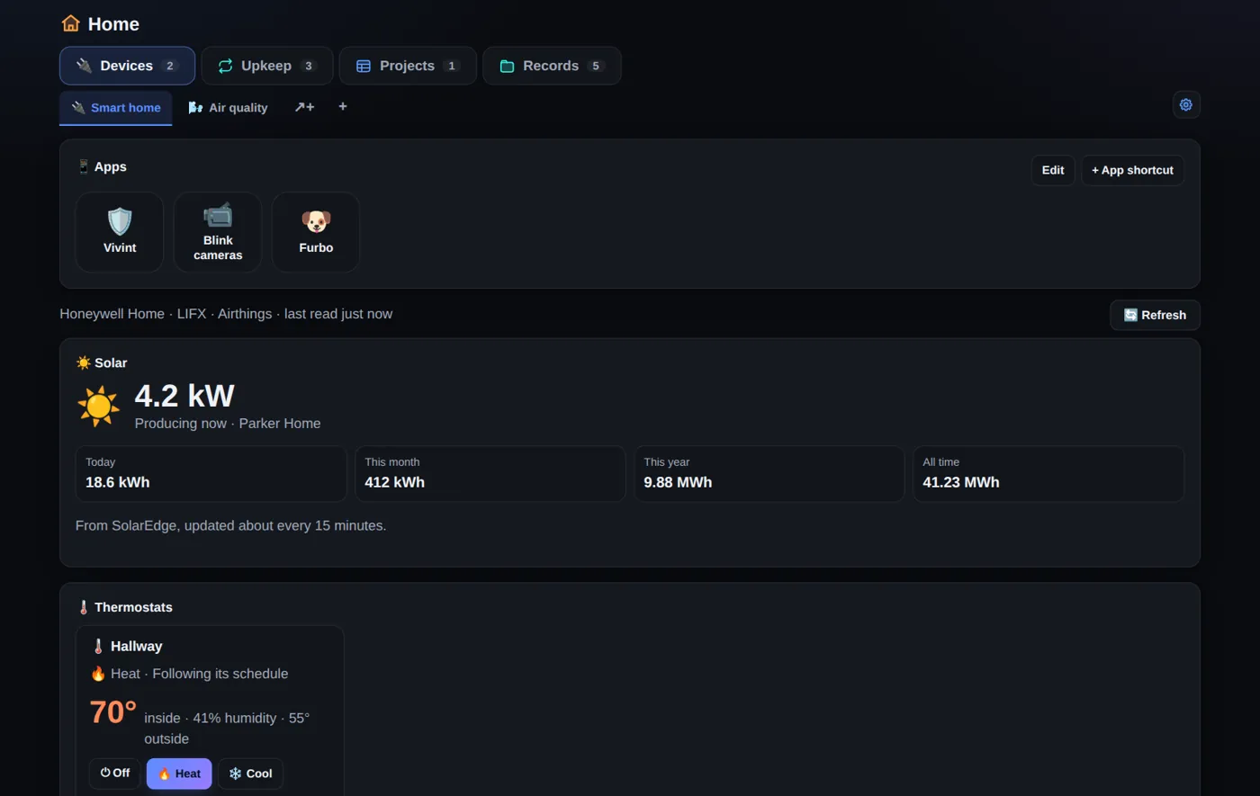Click the Hallway thermostat heading
1260x796 pixels.
[x=127, y=646]
